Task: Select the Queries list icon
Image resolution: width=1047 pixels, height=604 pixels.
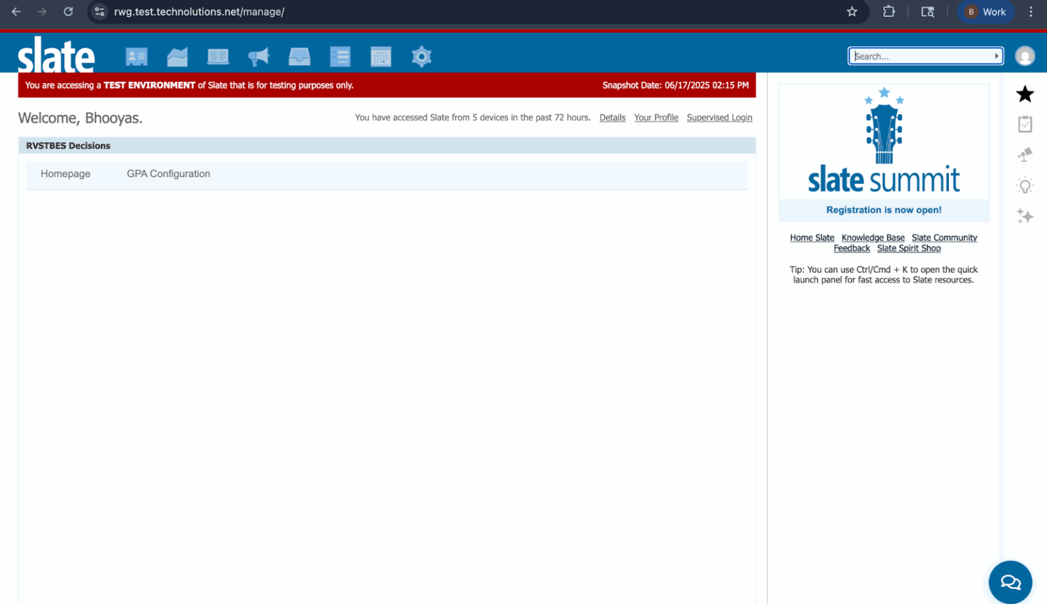Action: (340, 56)
